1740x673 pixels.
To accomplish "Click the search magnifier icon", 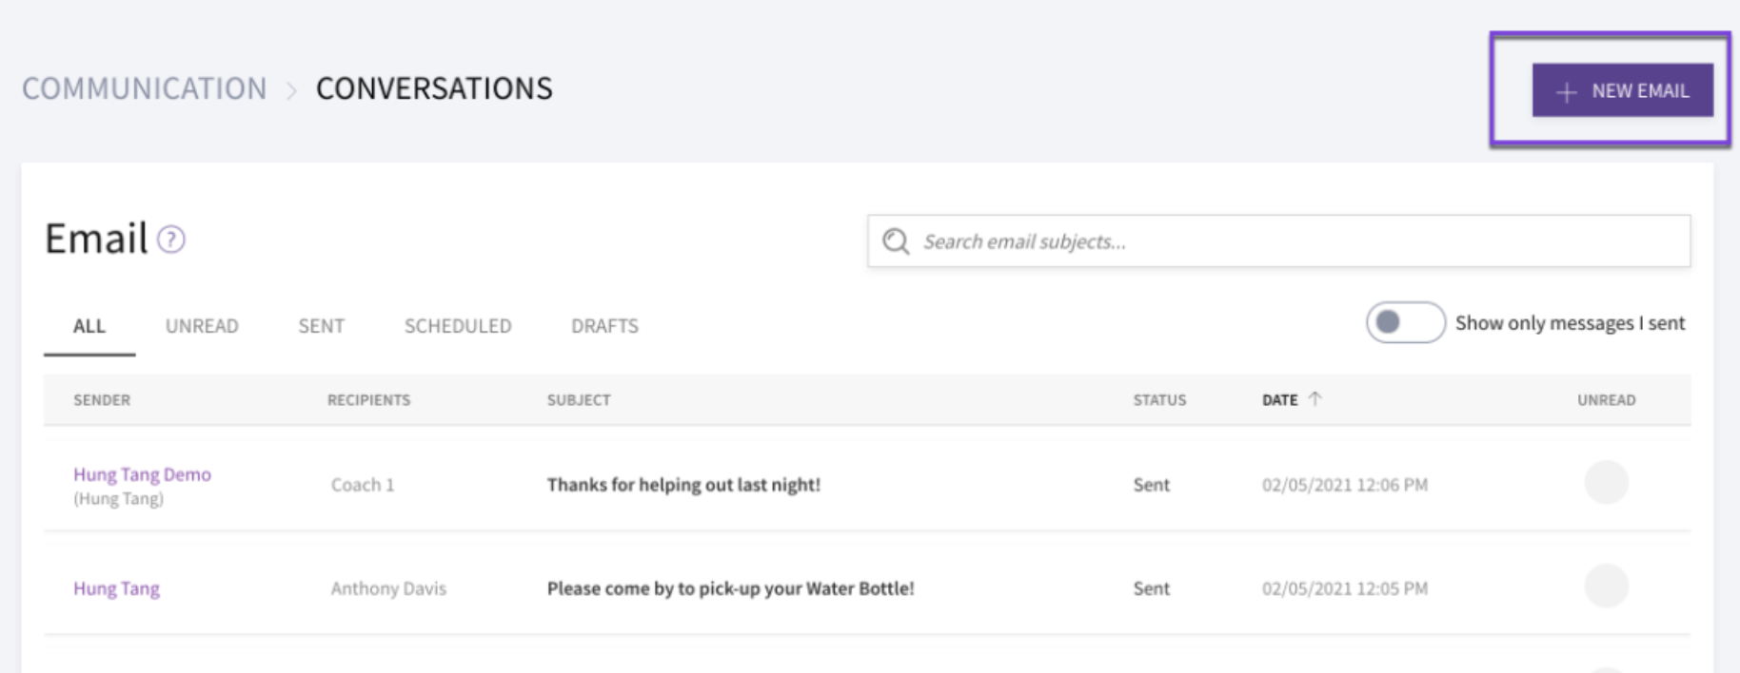I will 896,241.
